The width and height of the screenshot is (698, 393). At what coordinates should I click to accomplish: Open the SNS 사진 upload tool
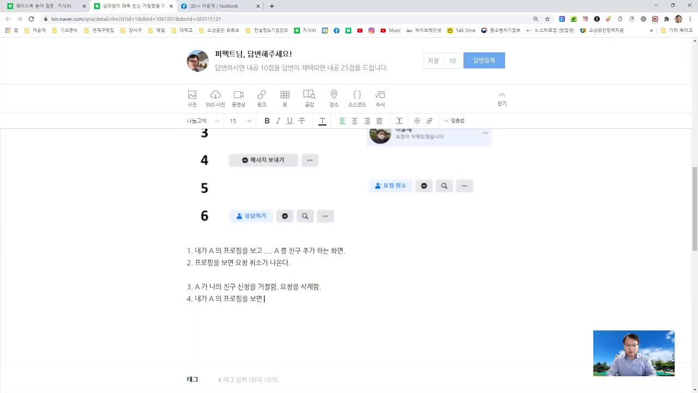pyautogui.click(x=215, y=99)
